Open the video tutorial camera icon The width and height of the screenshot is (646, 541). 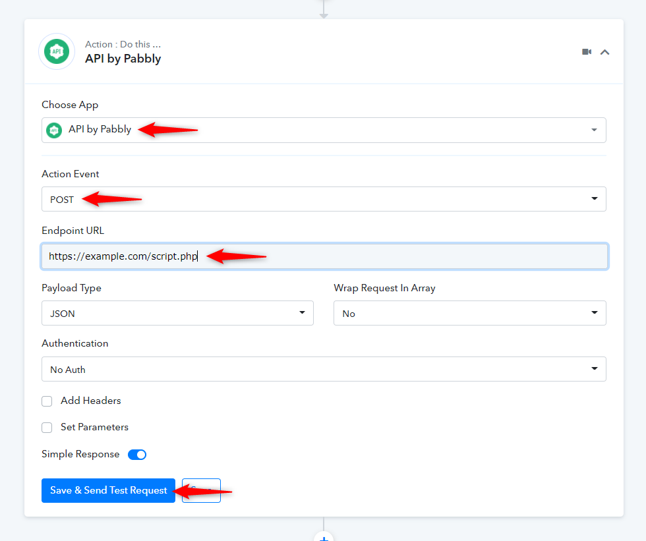[587, 52]
